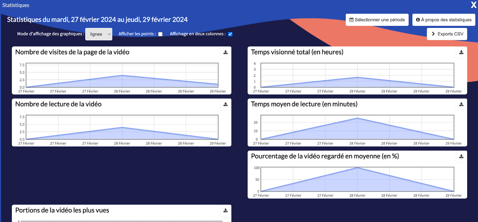Open the lignes chart mode dropdown
478x222 pixels.
(99, 34)
